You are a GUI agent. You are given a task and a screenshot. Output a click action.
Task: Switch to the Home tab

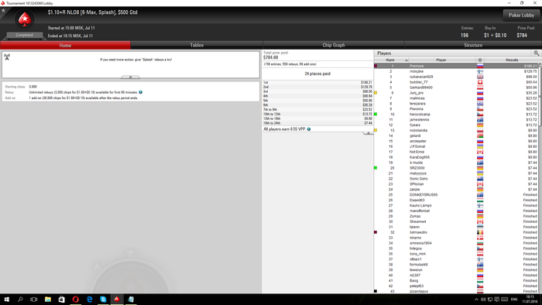coord(65,45)
